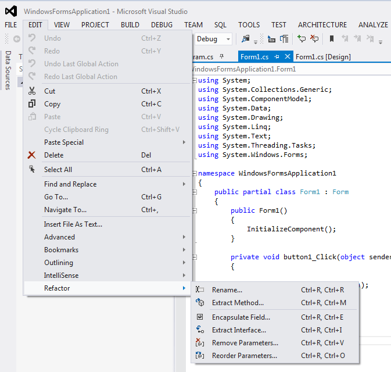Select Extract Method... menu entry
This screenshot has height=372, width=391.
275,302
